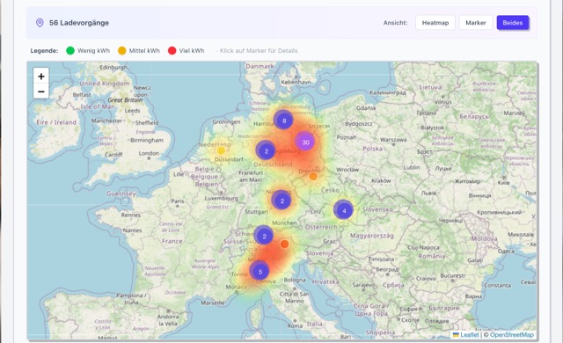The image size is (563, 343).
Task: Open the cluster marker showing 8
Action: point(283,120)
